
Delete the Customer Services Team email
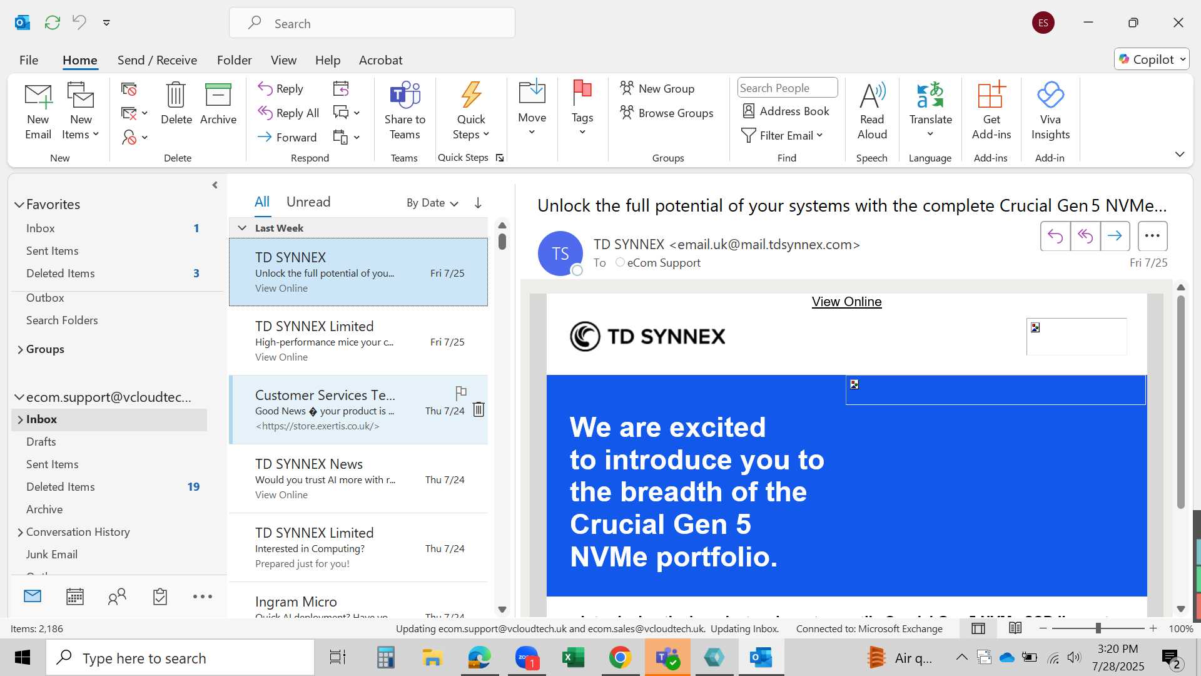click(479, 409)
